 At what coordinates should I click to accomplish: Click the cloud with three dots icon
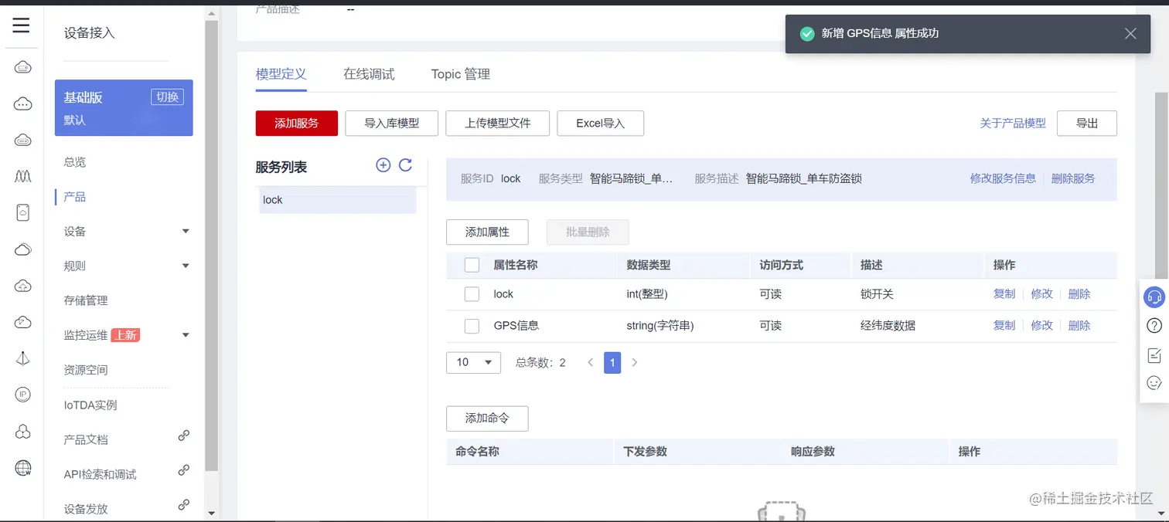pos(23,103)
